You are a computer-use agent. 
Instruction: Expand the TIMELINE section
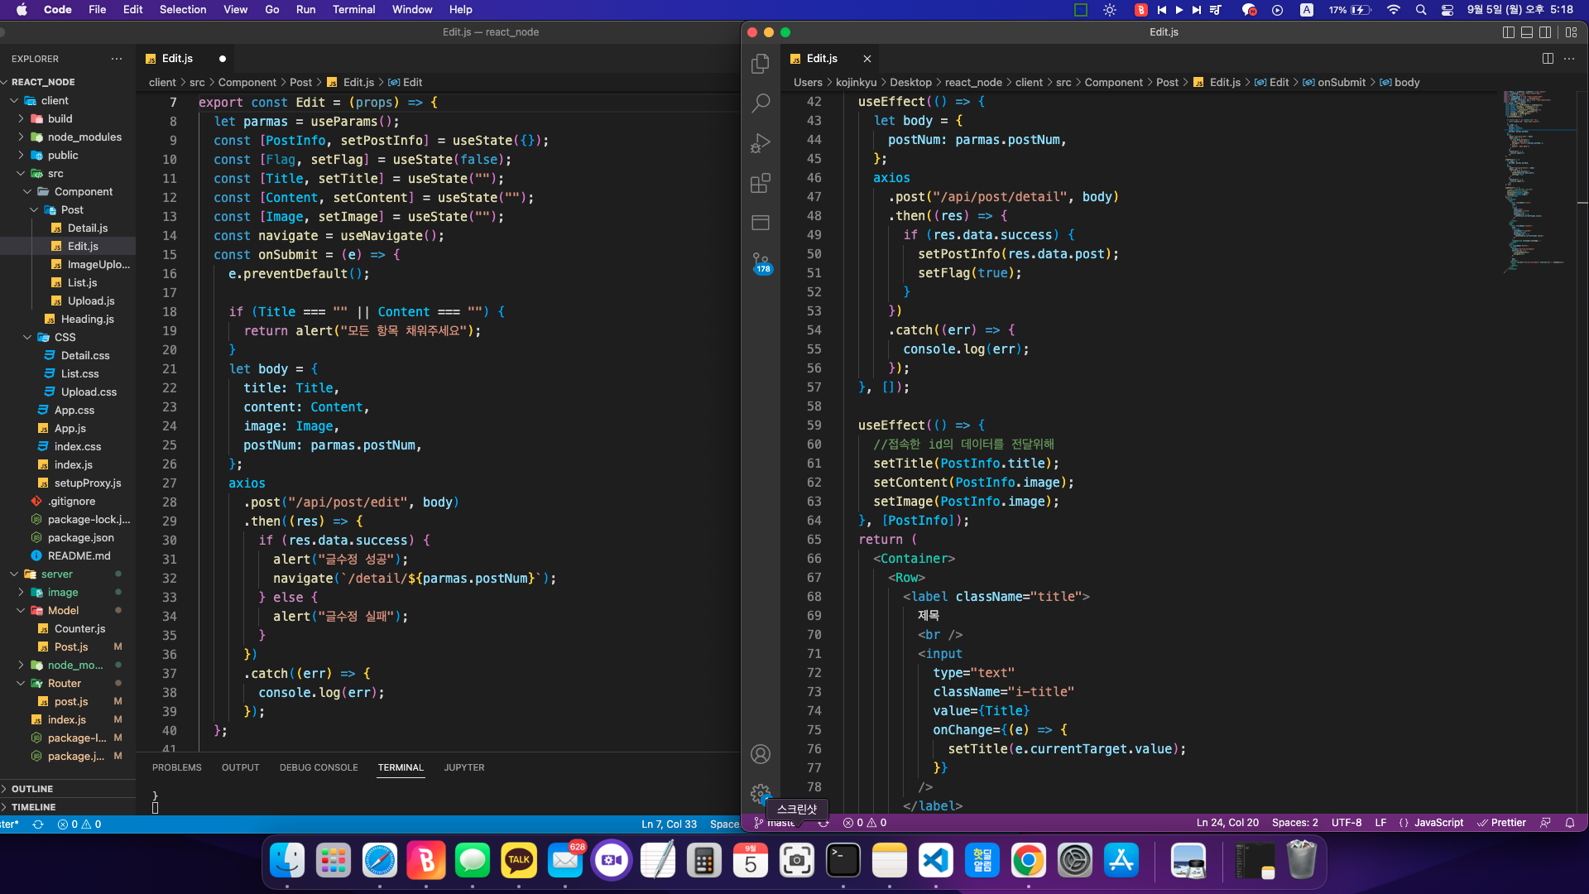pyautogui.click(x=33, y=807)
